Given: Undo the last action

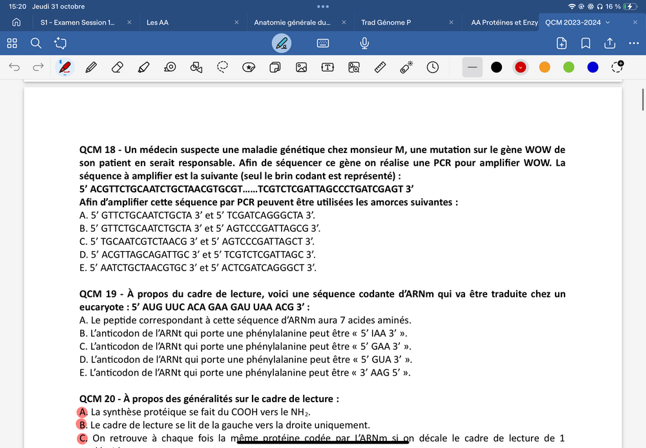Looking at the screenshot, I should [x=14, y=67].
